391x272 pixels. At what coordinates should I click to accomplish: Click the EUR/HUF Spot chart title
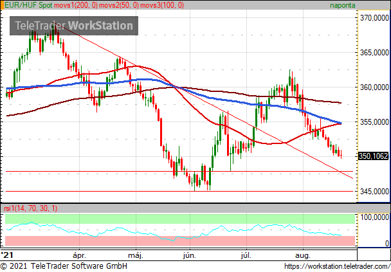28,5
